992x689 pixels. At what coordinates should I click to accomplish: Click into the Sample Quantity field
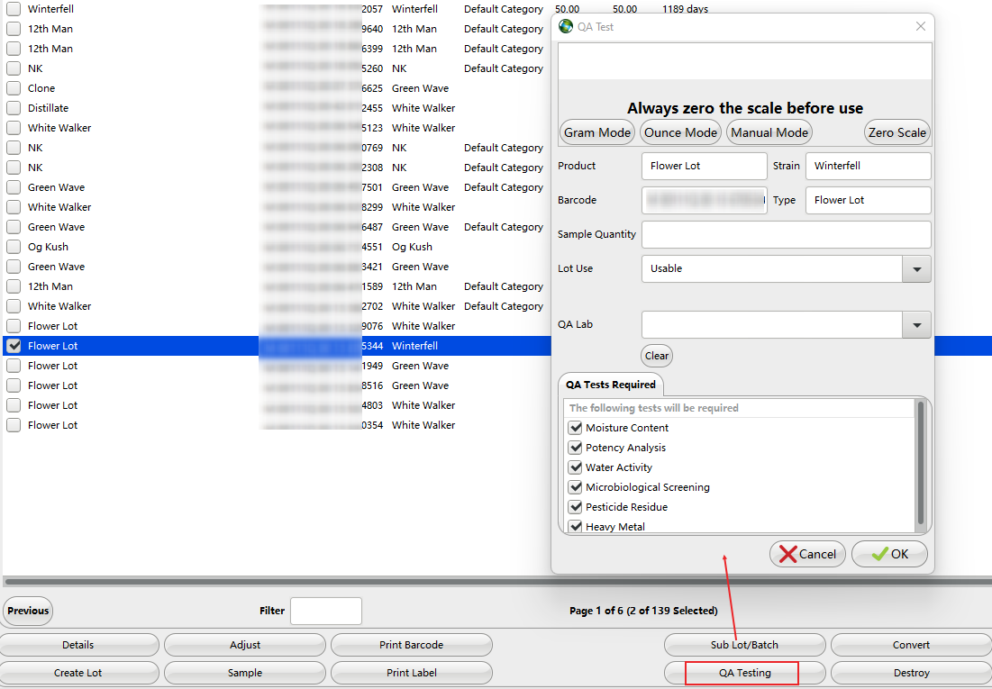tap(786, 234)
